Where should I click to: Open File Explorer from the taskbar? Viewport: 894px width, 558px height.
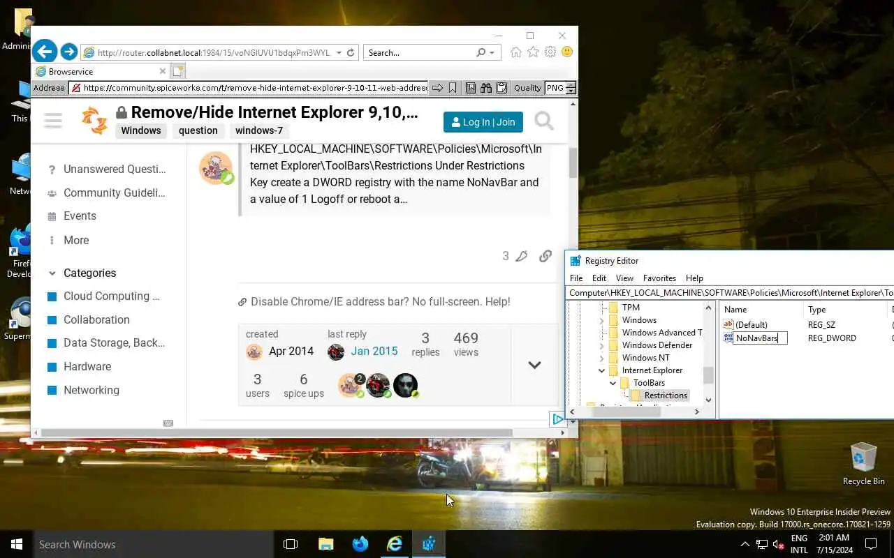[x=325, y=544]
